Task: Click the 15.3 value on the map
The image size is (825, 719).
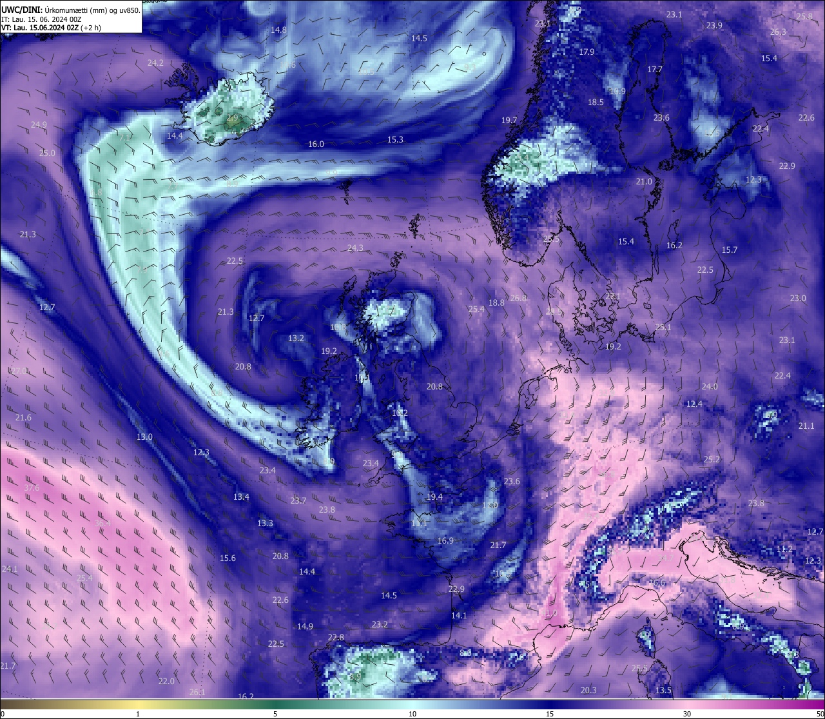Action: click(395, 140)
